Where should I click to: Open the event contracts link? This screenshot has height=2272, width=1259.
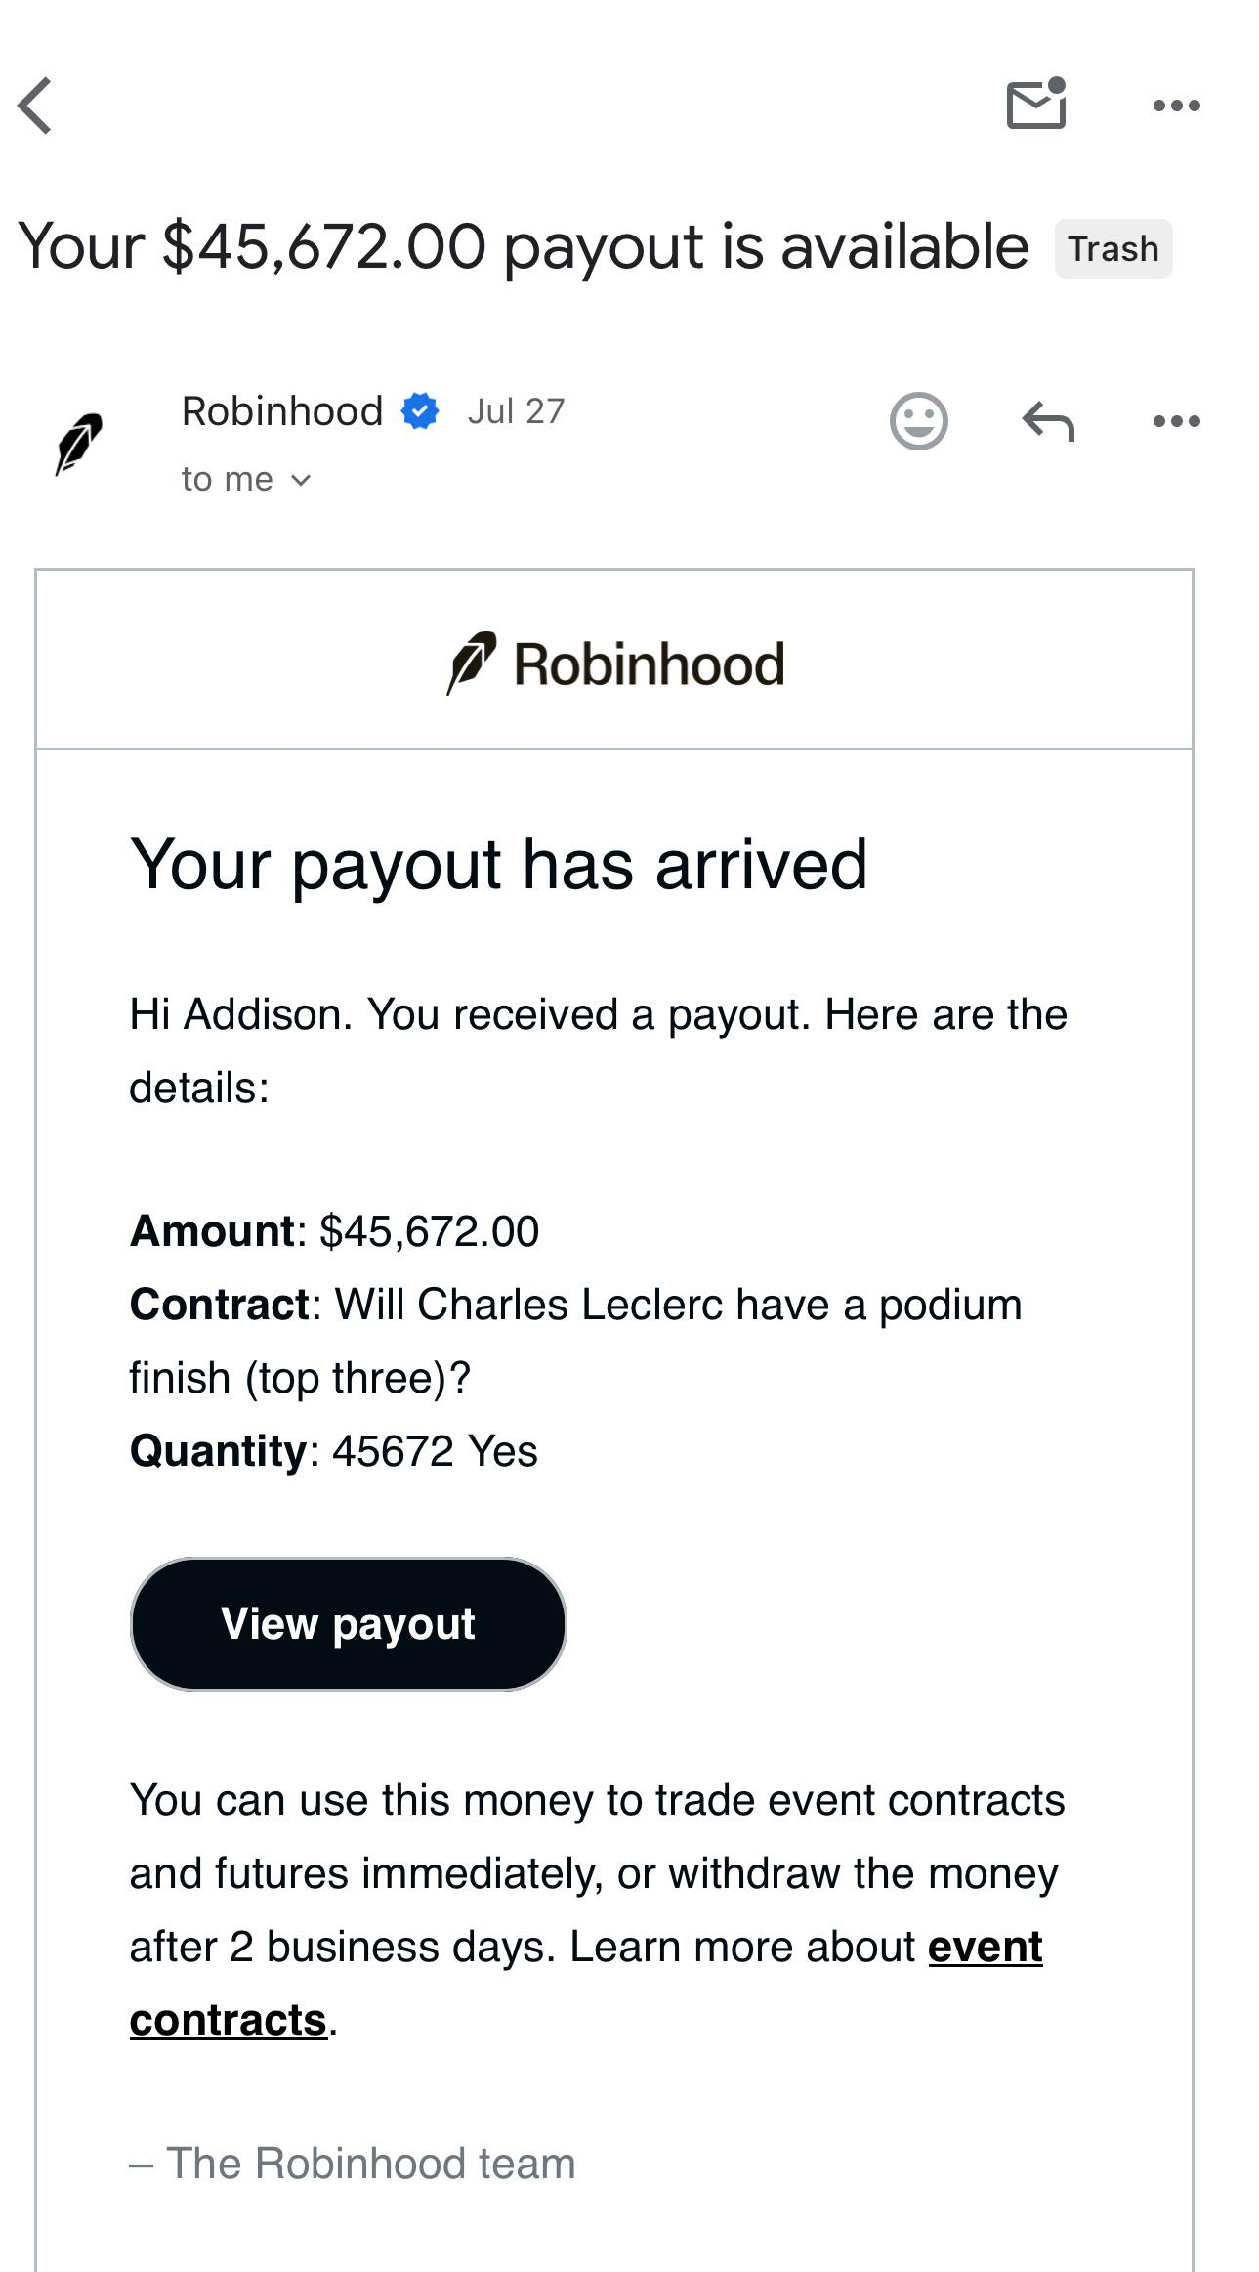pyautogui.click(x=586, y=1983)
